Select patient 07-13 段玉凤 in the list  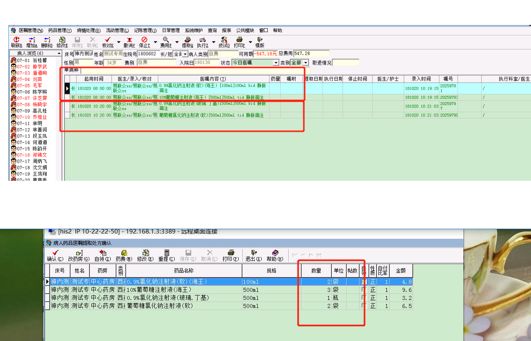[x=29, y=136]
